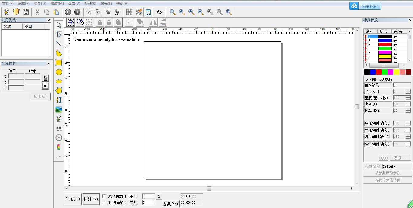Uncheck 使用默认参数 in the parameter panel

[366, 79]
